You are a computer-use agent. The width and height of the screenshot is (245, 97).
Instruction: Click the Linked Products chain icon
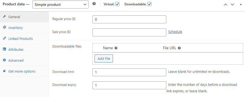pyautogui.click(x=5, y=38)
